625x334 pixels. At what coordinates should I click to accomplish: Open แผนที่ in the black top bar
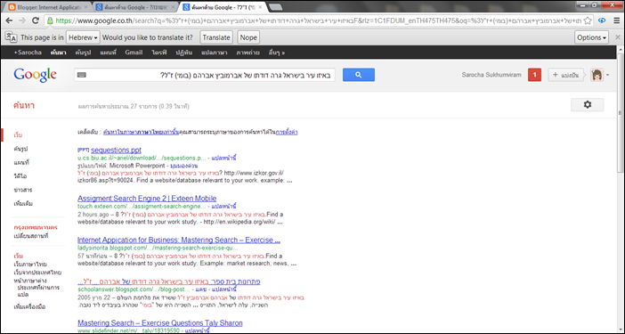(x=108, y=53)
